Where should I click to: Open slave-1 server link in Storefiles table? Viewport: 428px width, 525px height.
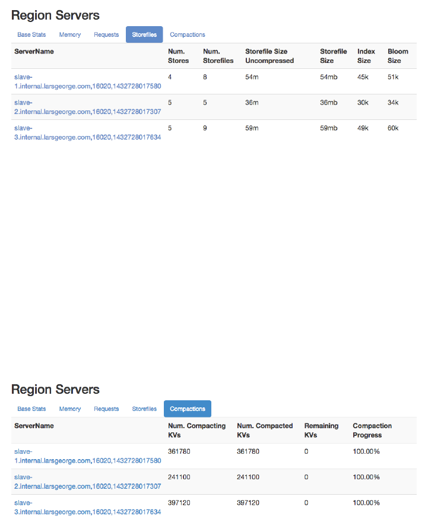point(88,81)
